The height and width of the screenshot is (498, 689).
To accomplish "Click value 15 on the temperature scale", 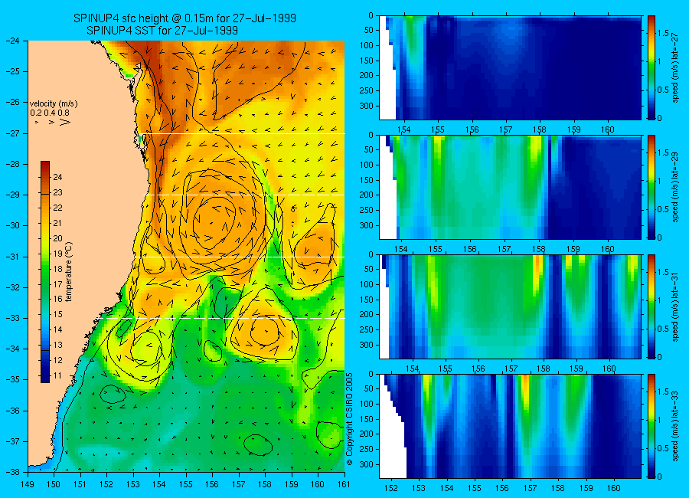I will pos(57,315).
